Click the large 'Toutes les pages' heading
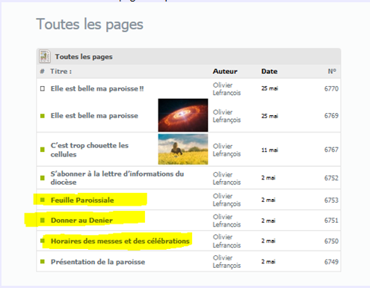Viewport: 370px width, 288px height. click(x=90, y=25)
